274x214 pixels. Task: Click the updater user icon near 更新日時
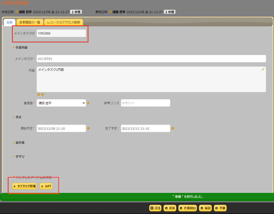pyautogui.click(x=110, y=12)
